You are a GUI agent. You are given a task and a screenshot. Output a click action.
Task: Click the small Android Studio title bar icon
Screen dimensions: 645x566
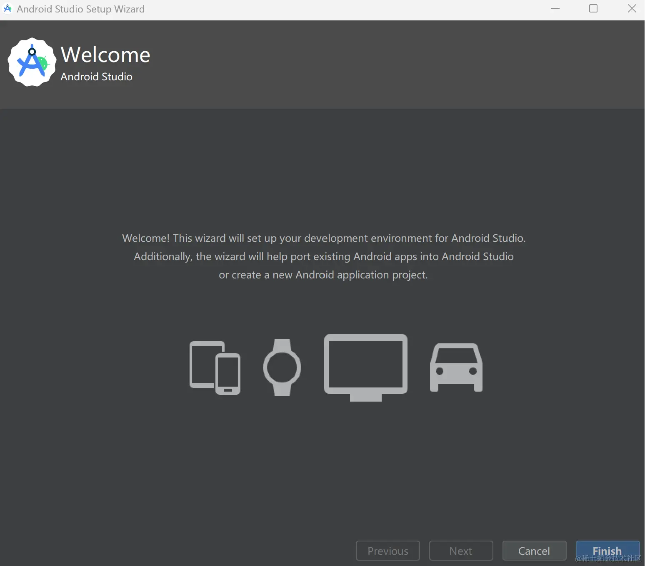click(x=7, y=9)
